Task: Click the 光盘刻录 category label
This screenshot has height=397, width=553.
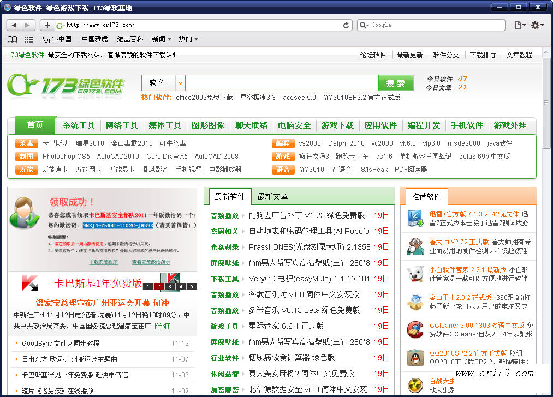Action: point(225,247)
